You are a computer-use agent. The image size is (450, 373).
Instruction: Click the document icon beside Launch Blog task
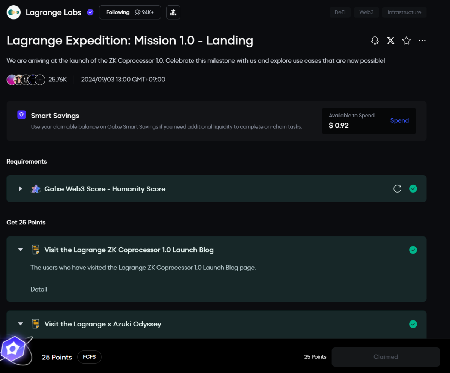pos(36,250)
